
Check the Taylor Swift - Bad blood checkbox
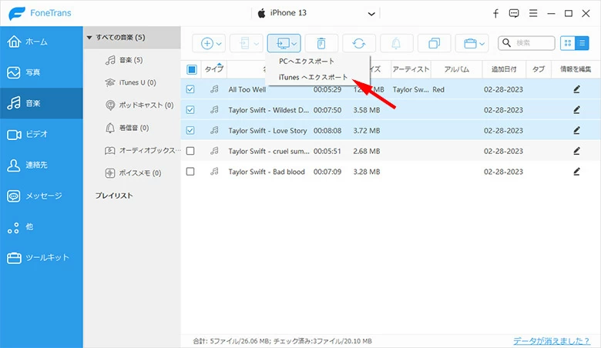click(x=190, y=171)
